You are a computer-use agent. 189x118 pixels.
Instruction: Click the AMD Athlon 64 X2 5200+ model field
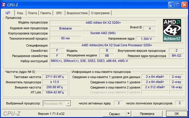tap(103, 23)
